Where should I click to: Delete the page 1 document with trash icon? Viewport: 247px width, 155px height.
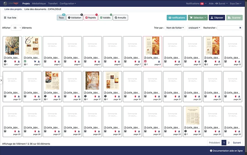click(15, 61)
